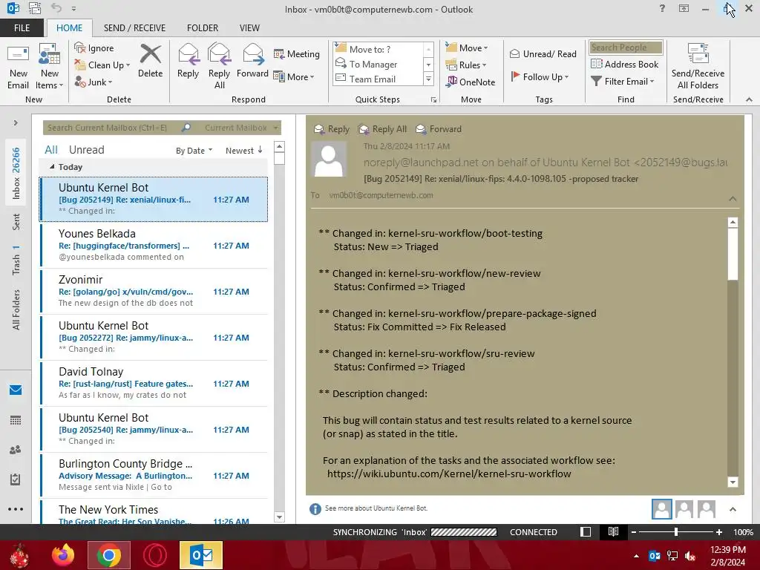Switch to Calendar view
Image resolution: width=760 pixels, height=570 pixels.
(x=16, y=420)
